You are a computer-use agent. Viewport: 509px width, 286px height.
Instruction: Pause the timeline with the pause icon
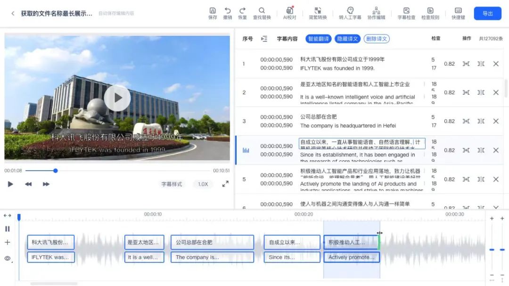(x=8, y=229)
